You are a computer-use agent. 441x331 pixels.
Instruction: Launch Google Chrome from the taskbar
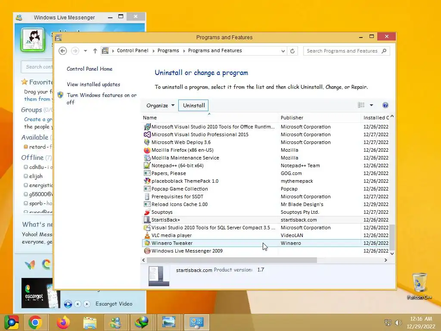[35, 322]
